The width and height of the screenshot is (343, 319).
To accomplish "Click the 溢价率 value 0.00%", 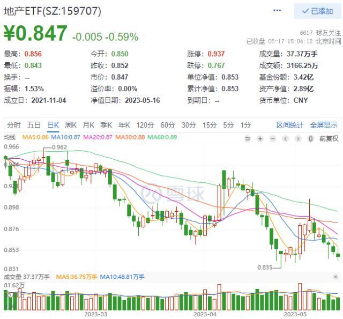I will click(x=128, y=88).
